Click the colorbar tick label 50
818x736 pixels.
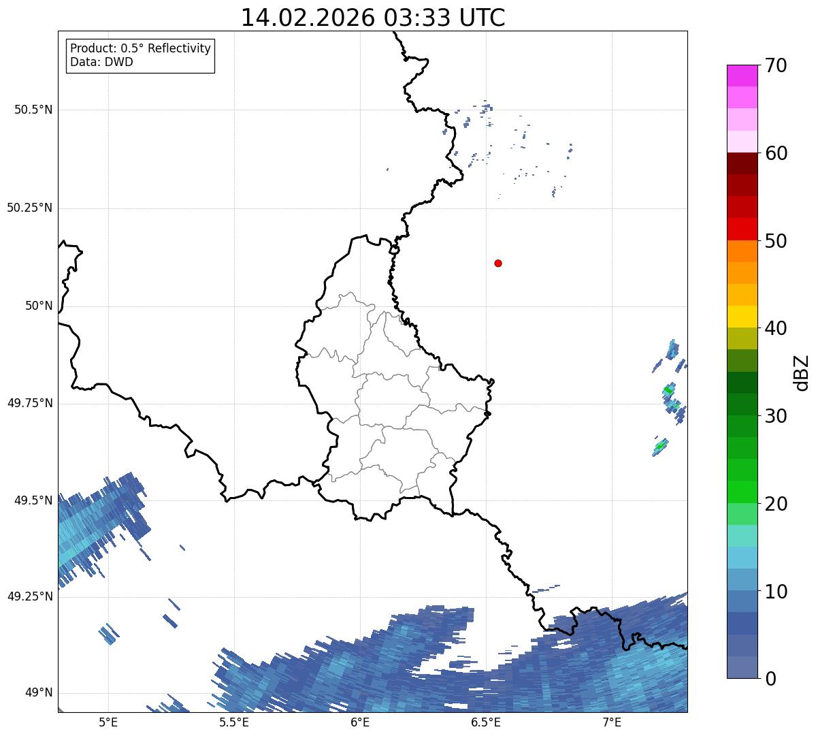(x=776, y=241)
